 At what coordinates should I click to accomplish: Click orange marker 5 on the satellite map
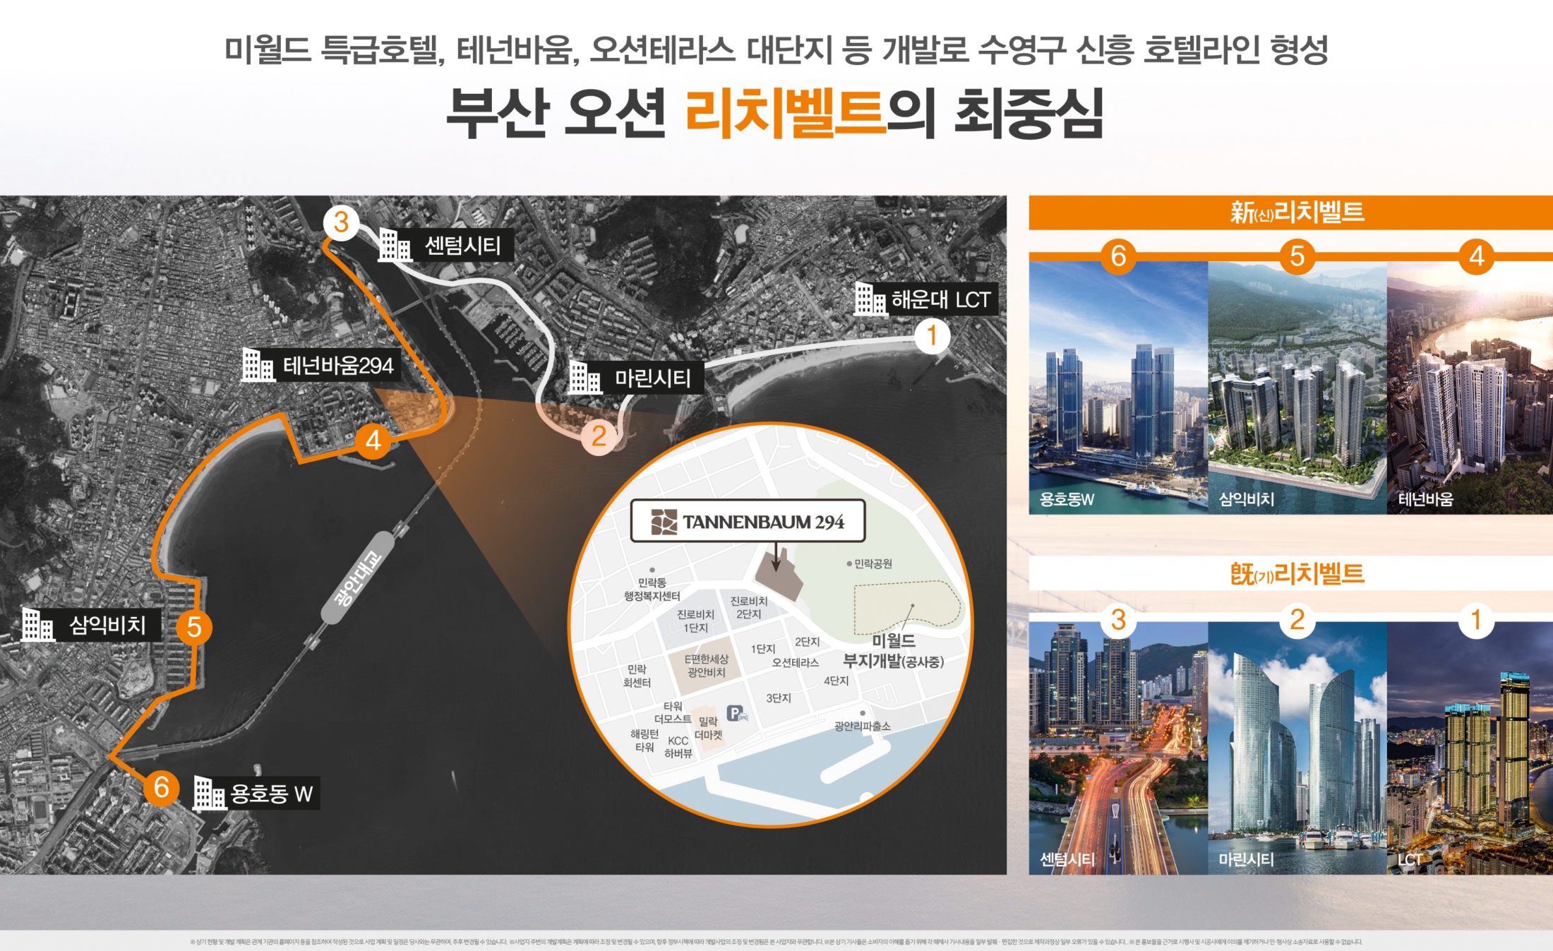(194, 627)
